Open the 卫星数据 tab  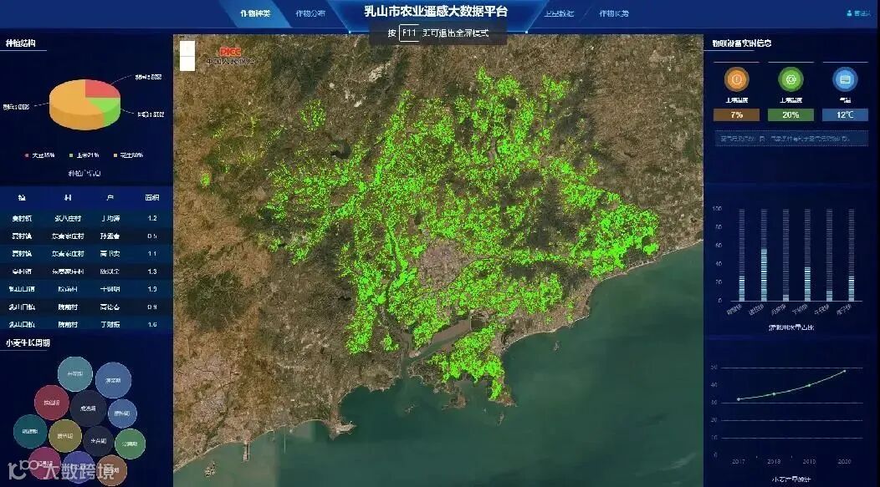[x=559, y=13]
